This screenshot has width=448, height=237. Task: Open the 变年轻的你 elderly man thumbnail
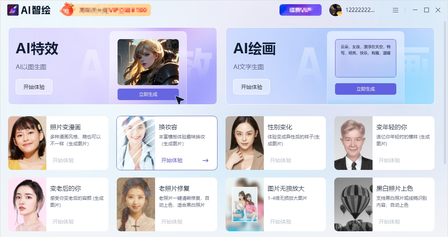coord(353,143)
